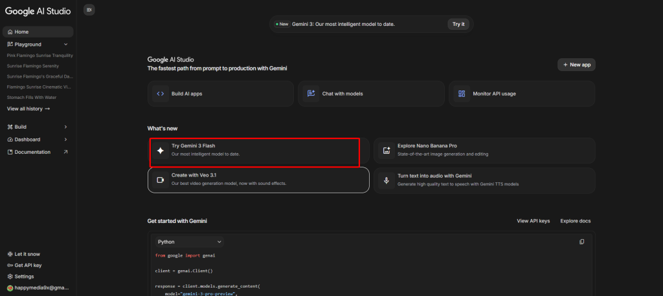Click the New app button

576,65
